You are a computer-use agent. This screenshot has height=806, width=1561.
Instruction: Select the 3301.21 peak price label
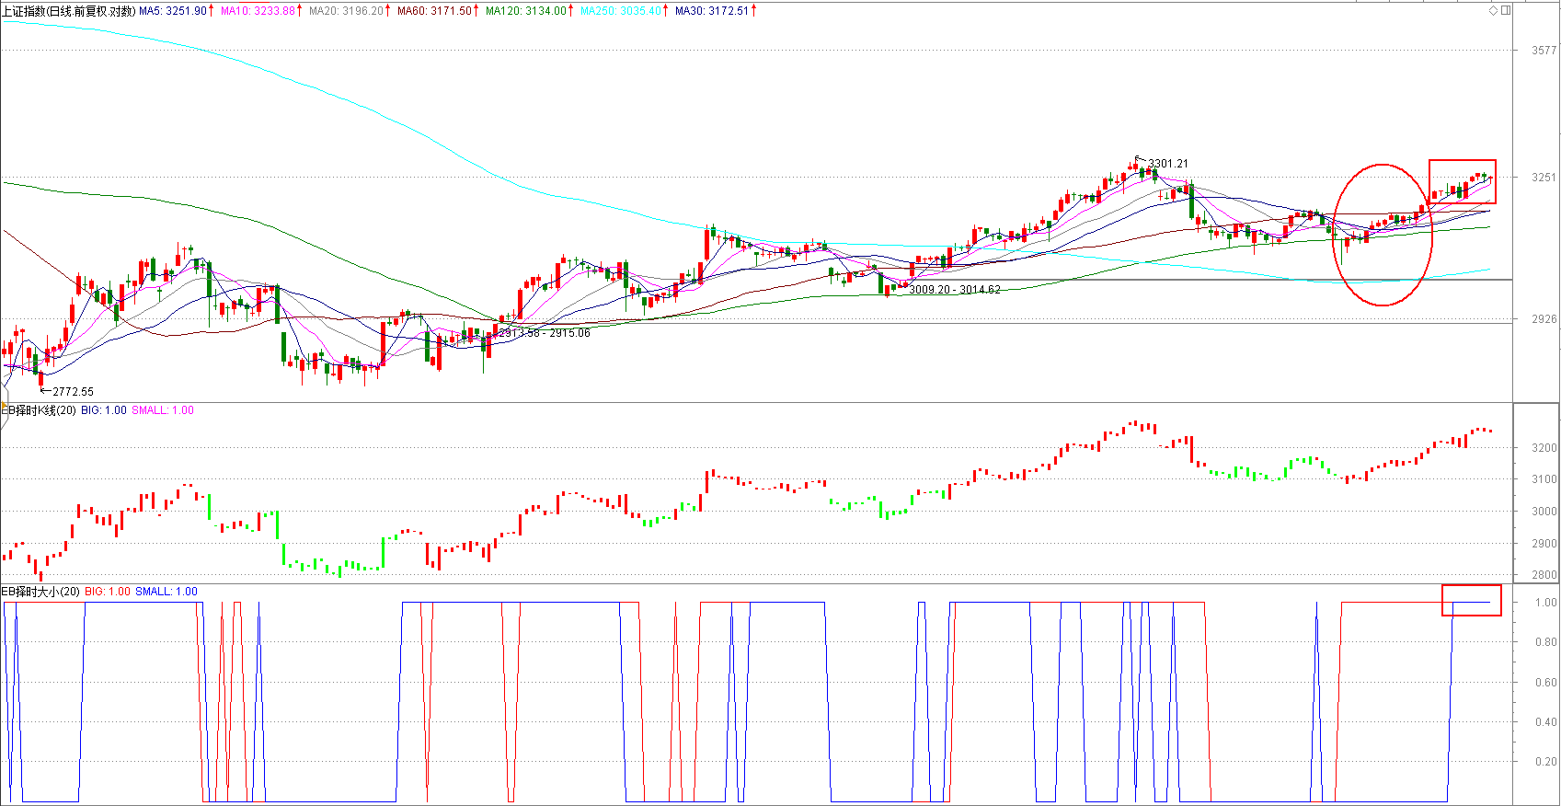click(1167, 164)
